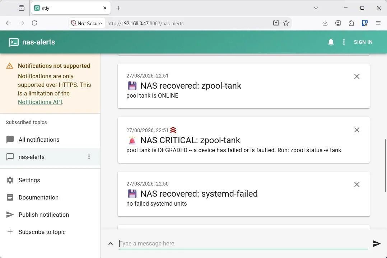Go back with the browser back arrow
387x258 pixels.
9,23
